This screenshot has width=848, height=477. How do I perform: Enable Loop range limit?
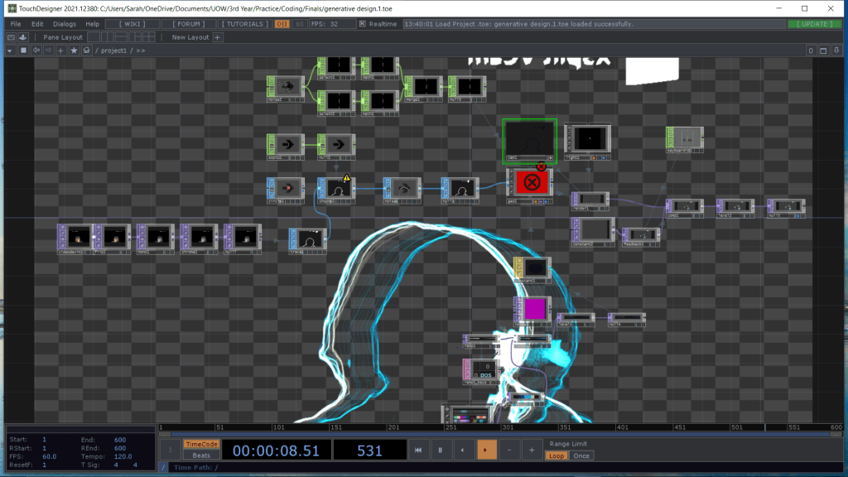pyautogui.click(x=556, y=455)
